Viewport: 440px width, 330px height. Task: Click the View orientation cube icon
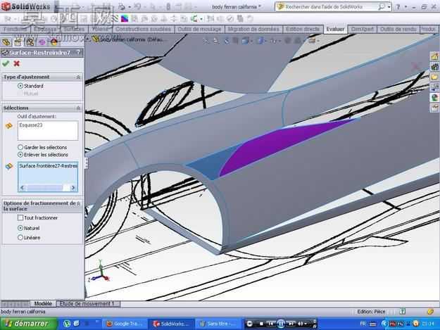coord(245,41)
